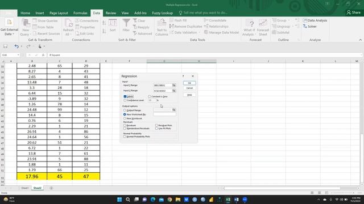Screen dimensions: 364x204
Task: Launch the Solver add-in
Action: tap(309, 27)
